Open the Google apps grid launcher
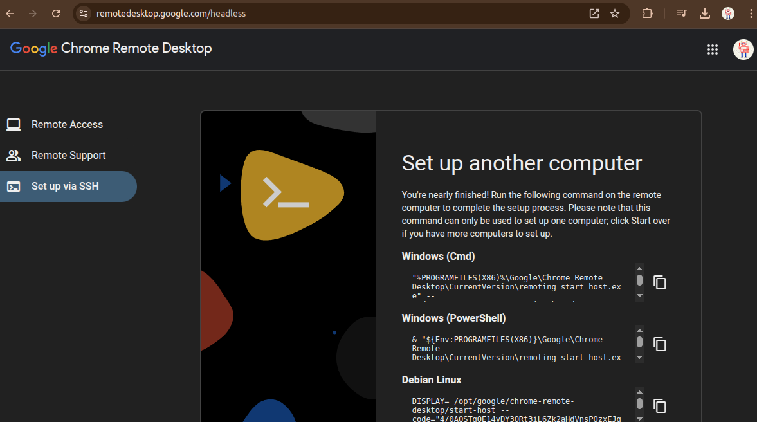 [713, 50]
